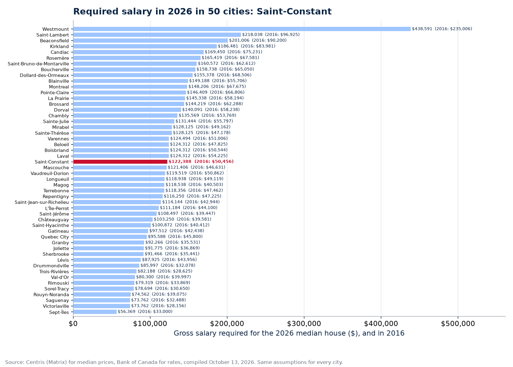
Task: Click the Boisbriand city label
Action: (57, 150)
